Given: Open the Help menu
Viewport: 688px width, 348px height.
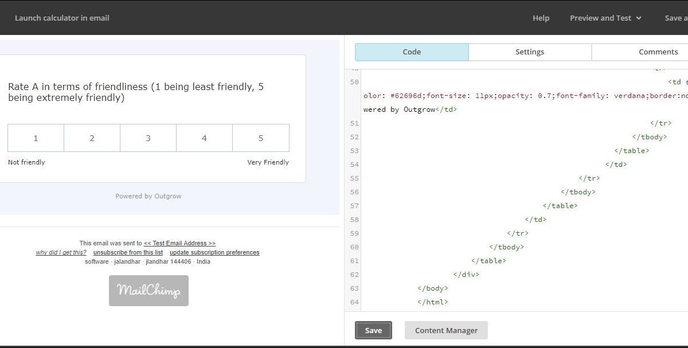Looking at the screenshot, I should (x=541, y=18).
